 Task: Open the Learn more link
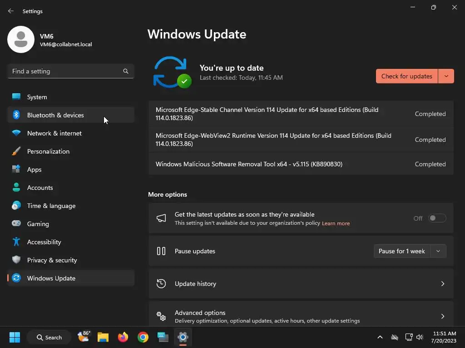tap(336, 223)
